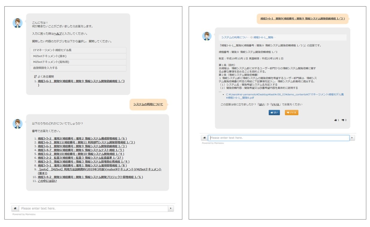The image size is (370, 227).
Task: Click the 第1条(目的) heading text
Action: (x=227, y=65)
